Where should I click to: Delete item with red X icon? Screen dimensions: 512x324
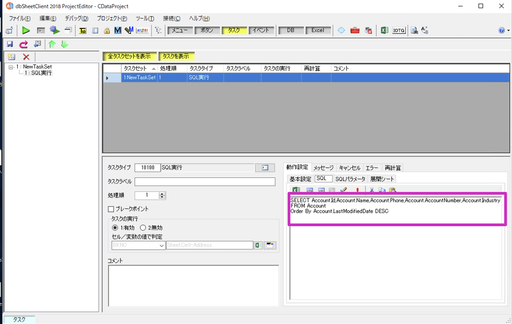[x=26, y=57]
